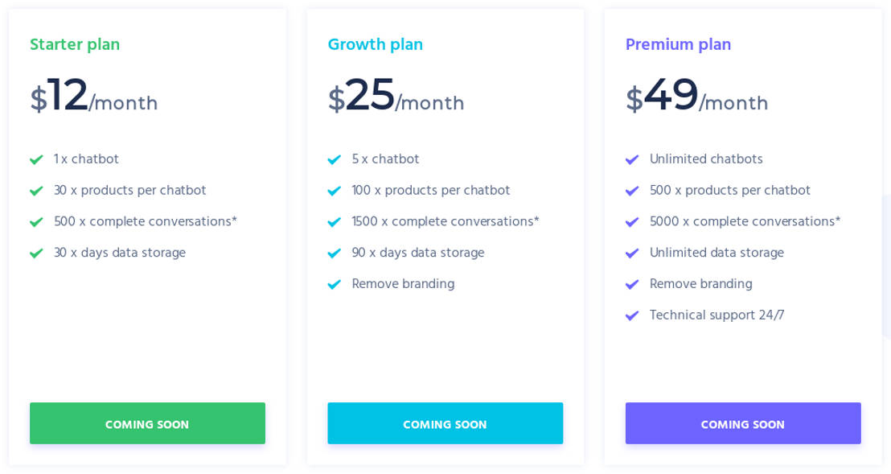Select the "Growth plan" heading
The width and height of the screenshot is (891, 474).
click(376, 45)
